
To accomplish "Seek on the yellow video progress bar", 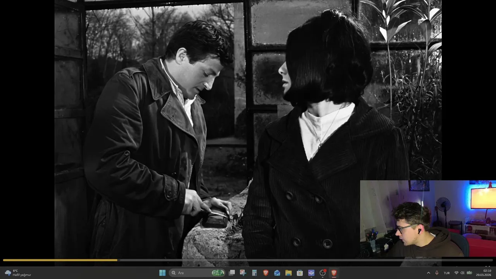I will (x=248, y=260).
